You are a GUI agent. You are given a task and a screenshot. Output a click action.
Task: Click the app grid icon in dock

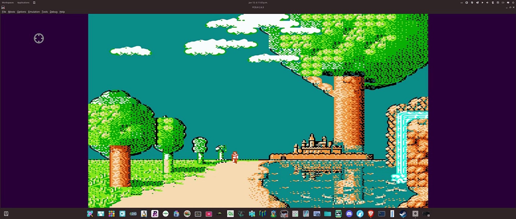[x=111, y=214]
